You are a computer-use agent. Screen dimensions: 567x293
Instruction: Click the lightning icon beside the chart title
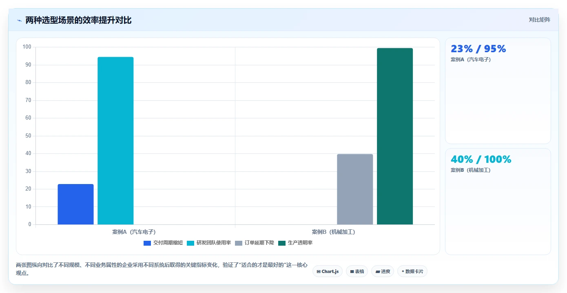pos(19,20)
